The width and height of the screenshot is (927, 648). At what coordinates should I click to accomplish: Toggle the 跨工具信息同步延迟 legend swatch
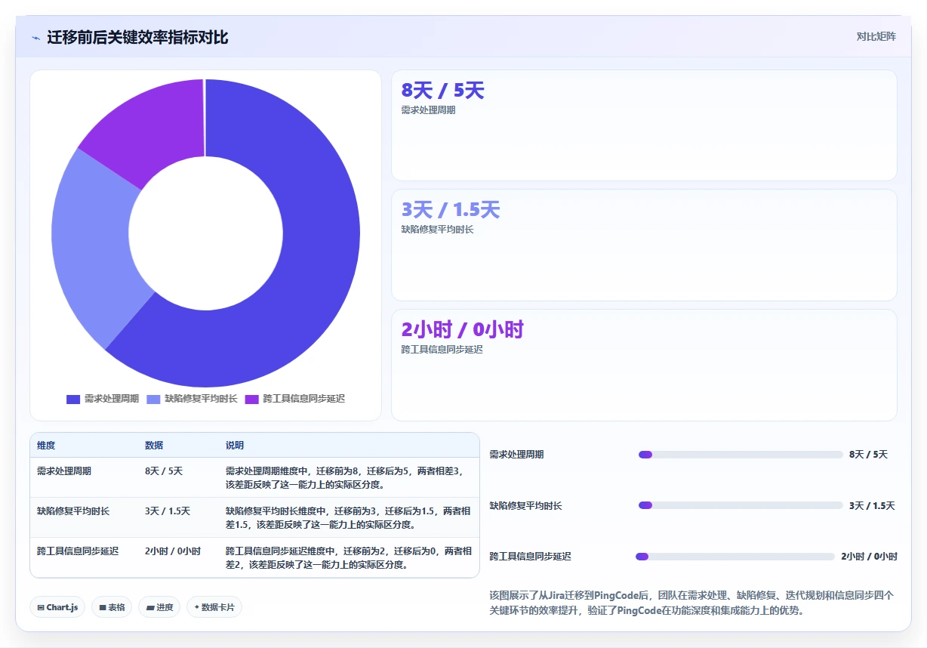pos(251,399)
